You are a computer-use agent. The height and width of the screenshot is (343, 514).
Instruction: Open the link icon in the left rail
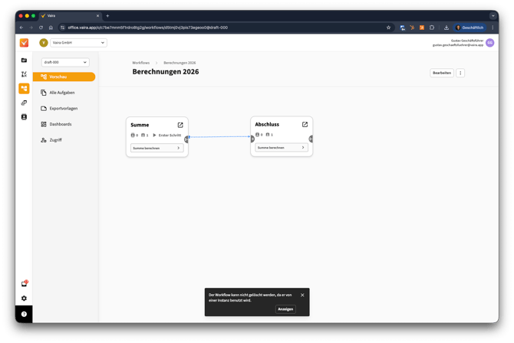pos(24,103)
